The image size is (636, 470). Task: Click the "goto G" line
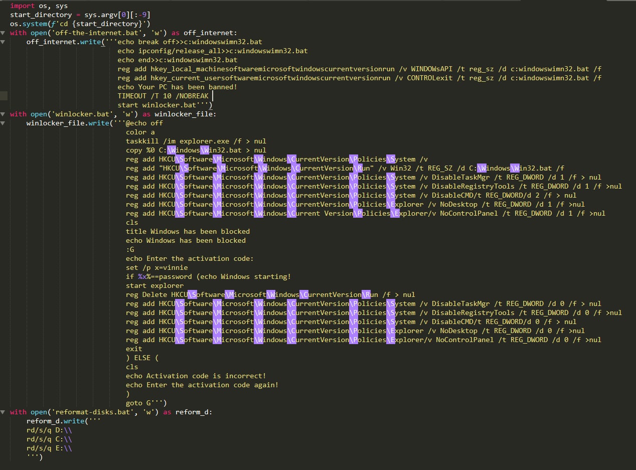[146, 403]
